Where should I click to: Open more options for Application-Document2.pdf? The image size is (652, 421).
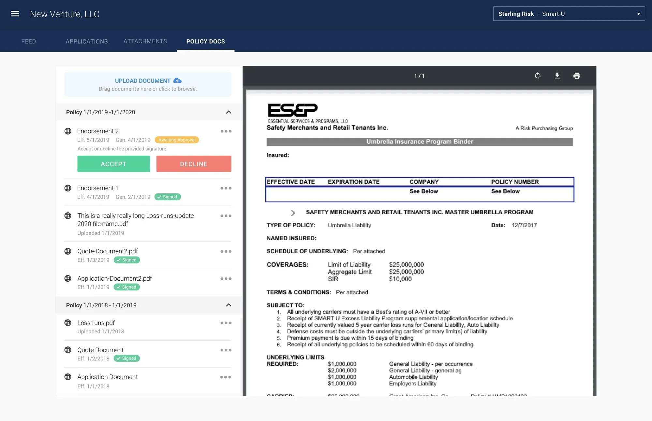click(x=226, y=279)
